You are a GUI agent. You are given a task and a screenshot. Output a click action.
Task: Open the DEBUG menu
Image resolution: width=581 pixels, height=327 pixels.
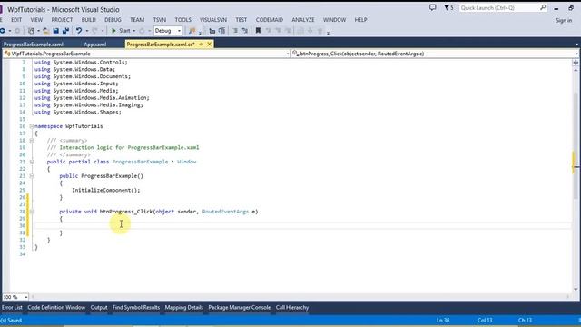tap(113, 20)
